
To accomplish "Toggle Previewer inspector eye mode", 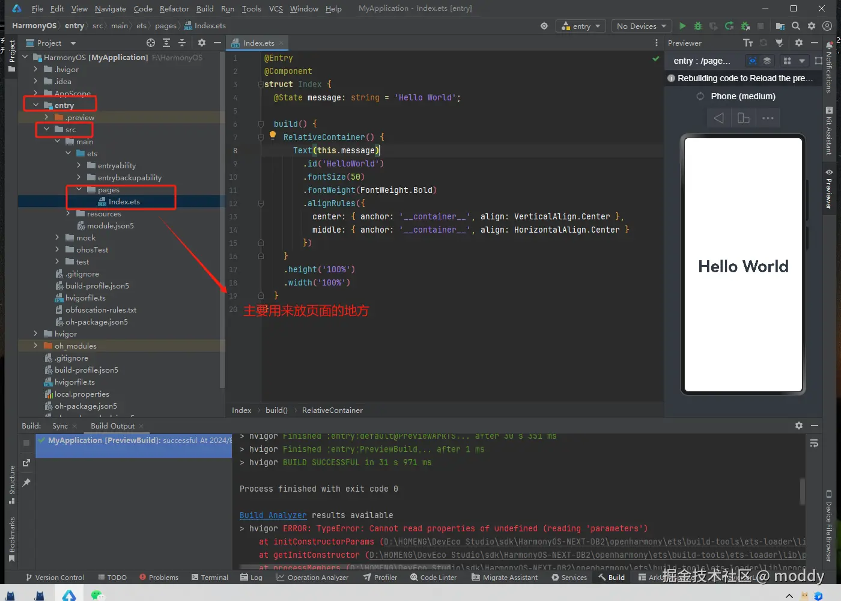I will [x=753, y=61].
